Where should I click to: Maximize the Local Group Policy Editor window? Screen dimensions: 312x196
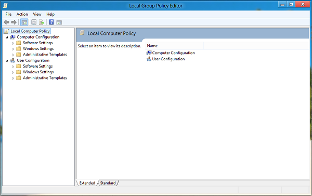[x=291, y=4]
